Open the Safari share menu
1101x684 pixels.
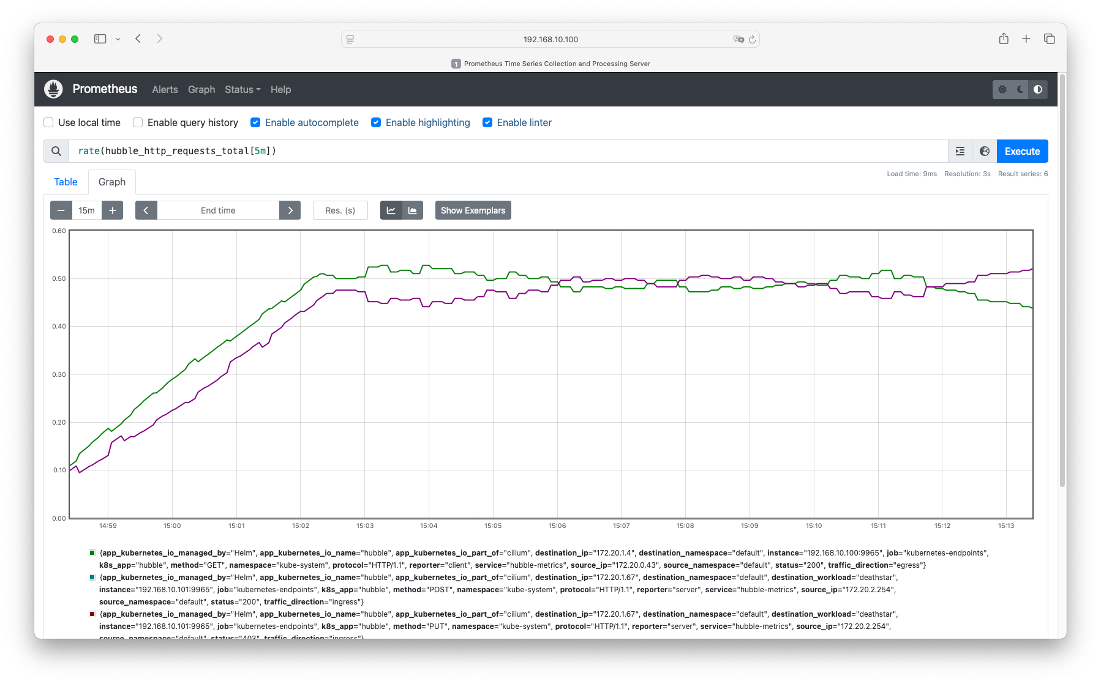[x=1004, y=39]
